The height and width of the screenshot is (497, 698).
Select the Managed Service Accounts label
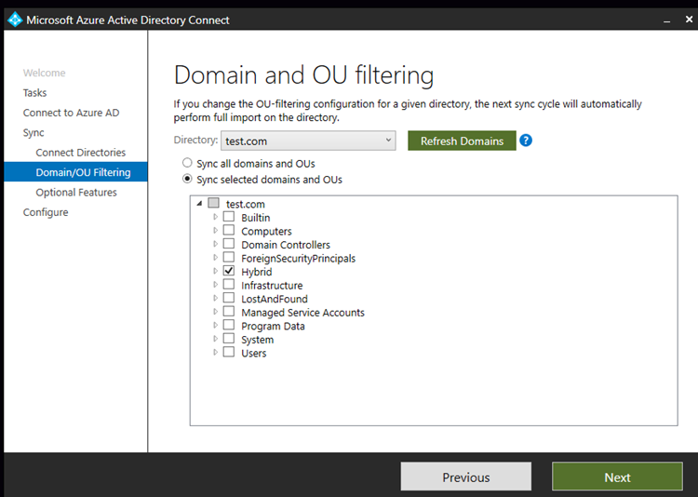(302, 313)
